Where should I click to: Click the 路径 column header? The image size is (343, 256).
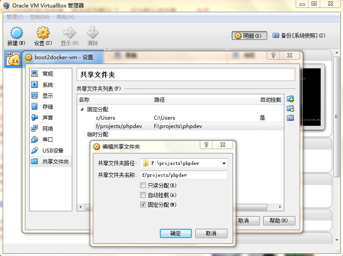[x=205, y=100]
